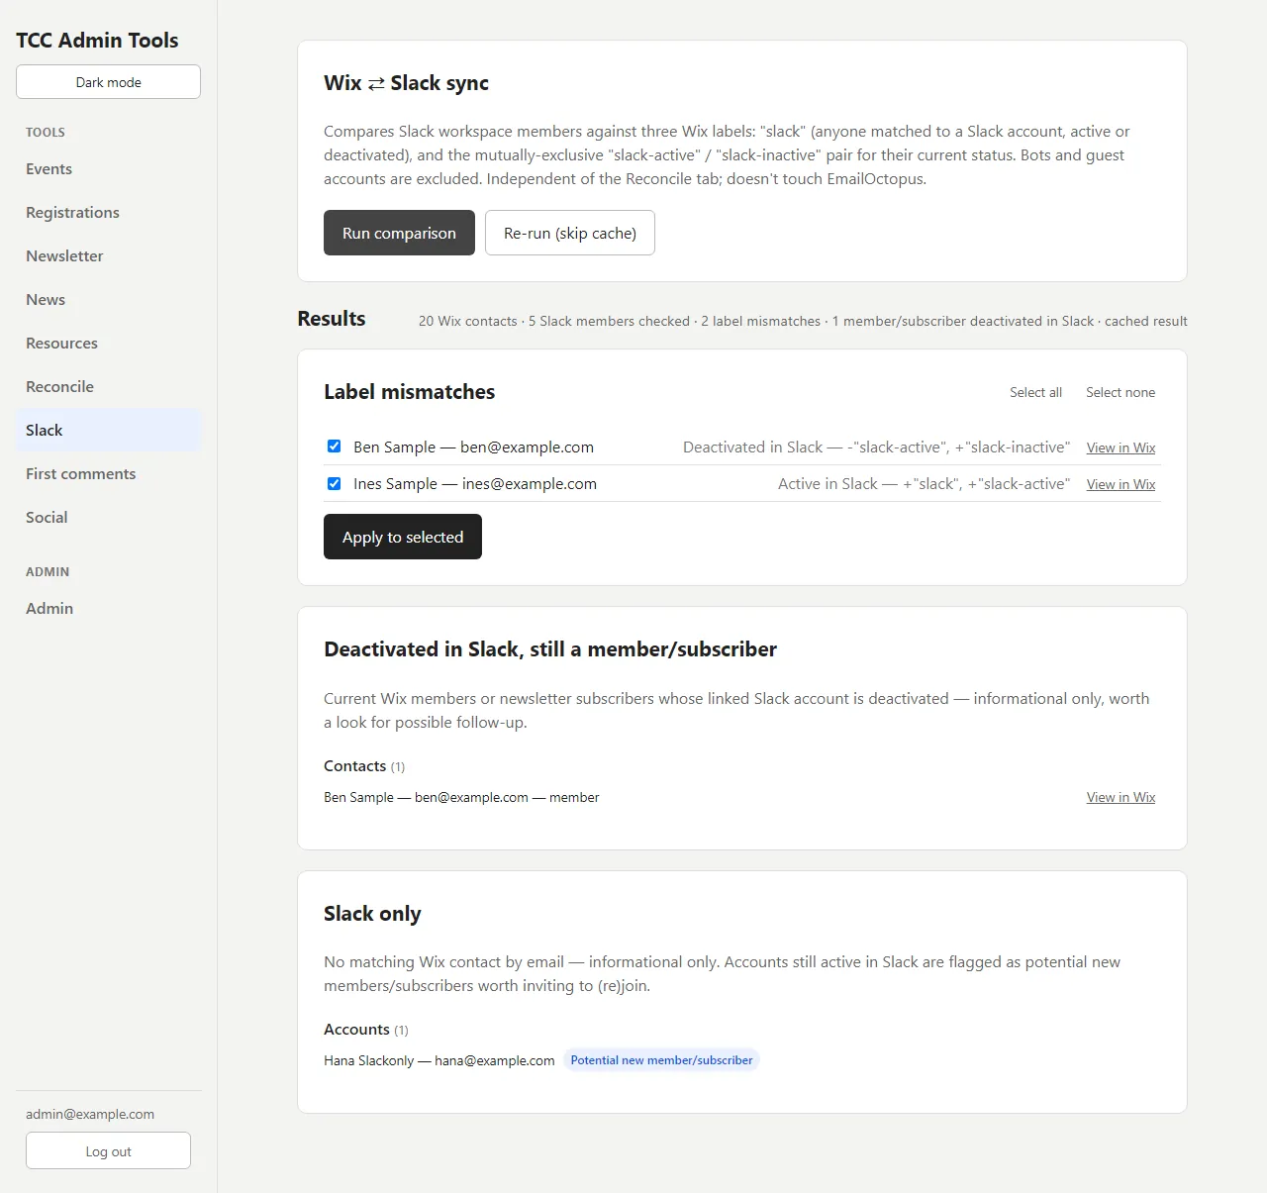The height and width of the screenshot is (1193, 1267).
Task: Click the Label mismatches heading
Action: tap(409, 392)
